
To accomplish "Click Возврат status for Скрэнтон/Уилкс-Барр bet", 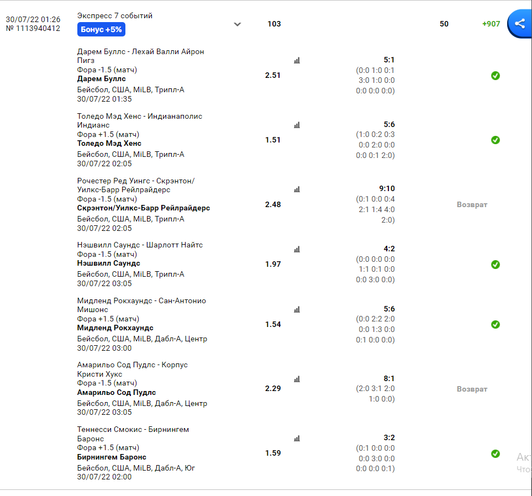I will (472, 204).
